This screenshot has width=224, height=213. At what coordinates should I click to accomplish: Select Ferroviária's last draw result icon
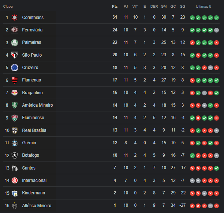(216, 30)
